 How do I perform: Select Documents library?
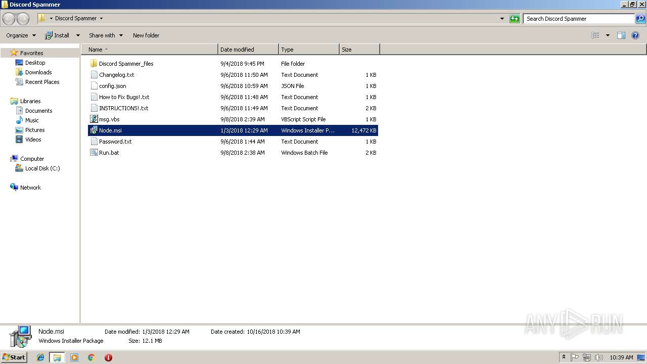point(38,111)
